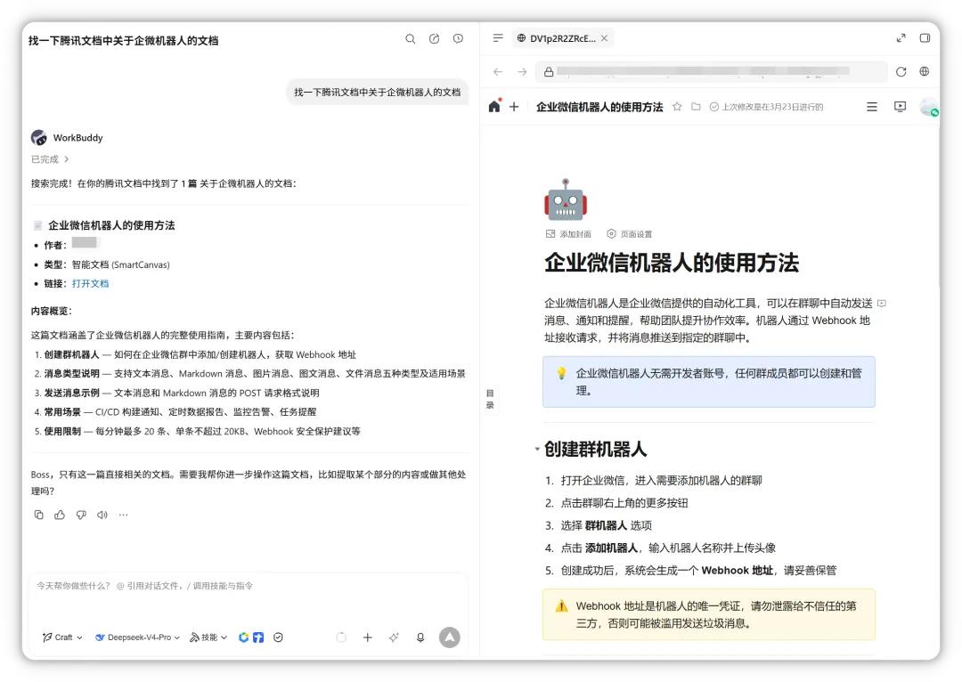Activate voice input microphone

pyautogui.click(x=420, y=637)
